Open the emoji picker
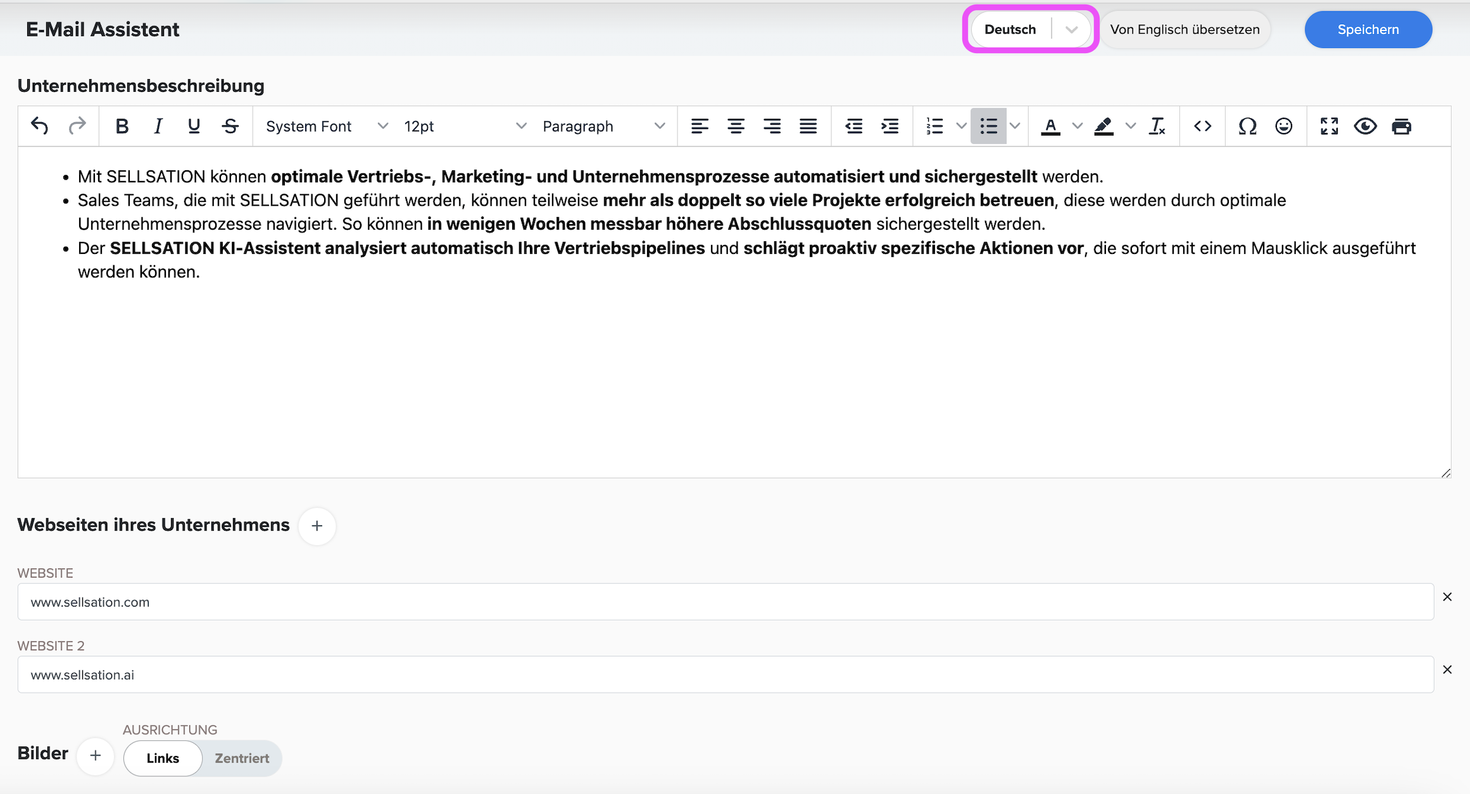Image resolution: width=1470 pixels, height=794 pixels. [x=1284, y=126]
